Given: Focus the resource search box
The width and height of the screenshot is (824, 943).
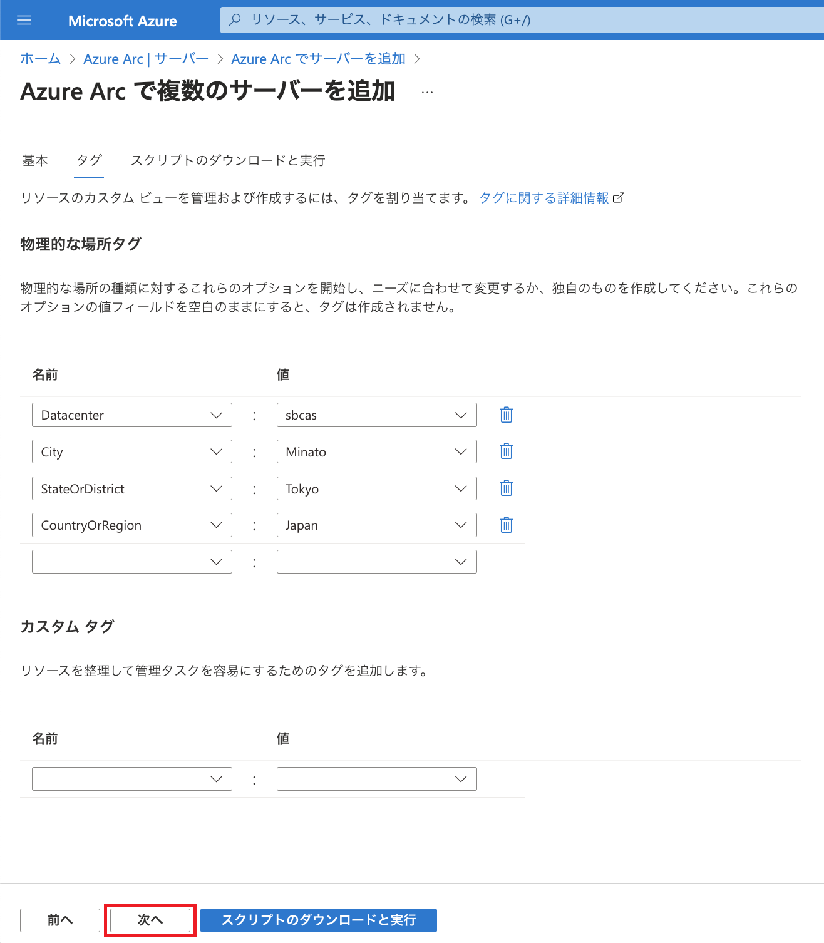Looking at the screenshot, I should tap(522, 20).
